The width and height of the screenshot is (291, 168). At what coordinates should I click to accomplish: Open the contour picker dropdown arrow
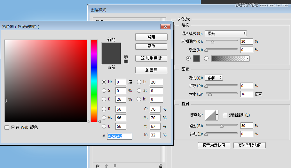(x=217, y=115)
